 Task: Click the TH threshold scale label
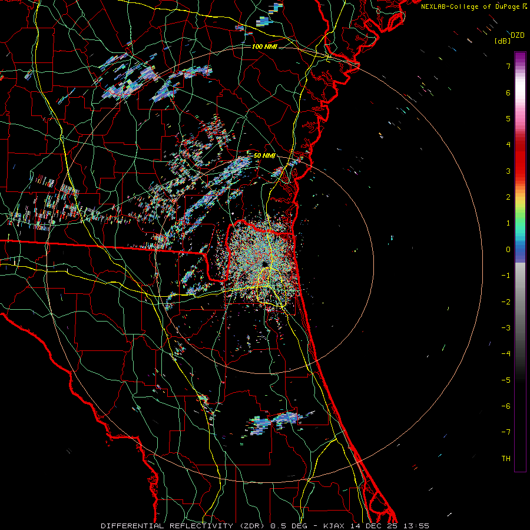tap(506, 459)
